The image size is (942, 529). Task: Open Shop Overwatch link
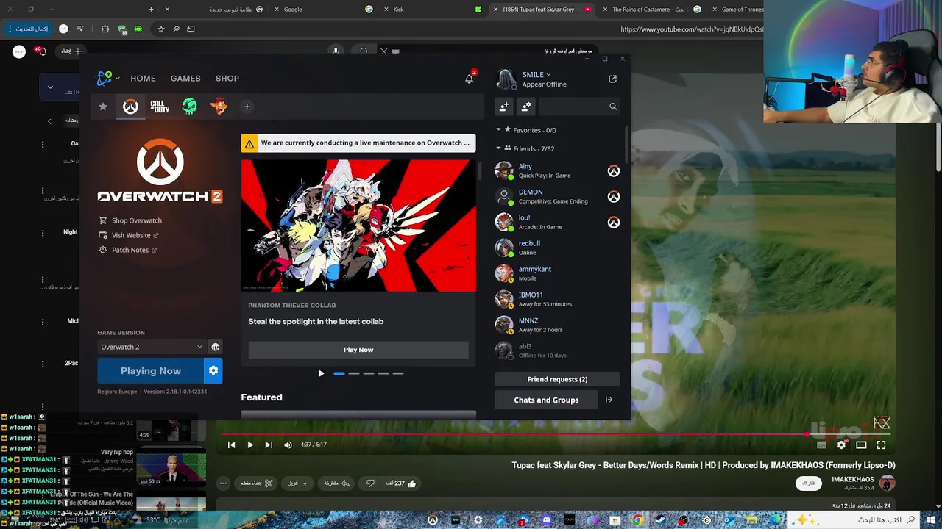[x=130, y=220]
